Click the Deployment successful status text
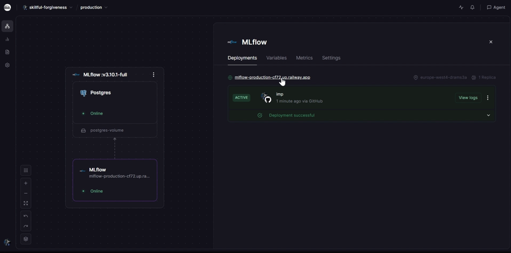Viewport: 511px width, 253px height. pos(292,115)
